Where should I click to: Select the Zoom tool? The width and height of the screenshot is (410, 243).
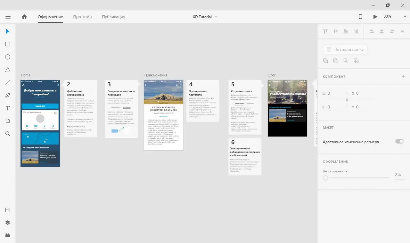pyautogui.click(x=8, y=133)
